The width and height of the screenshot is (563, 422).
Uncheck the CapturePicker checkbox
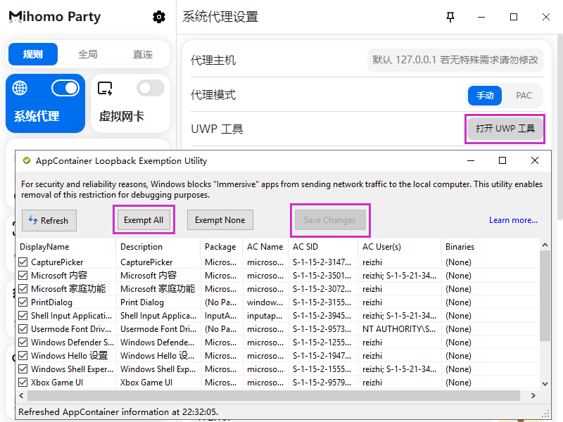pos(23,262)
